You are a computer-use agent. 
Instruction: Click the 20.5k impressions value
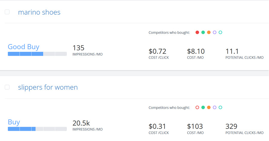click(81, 123)
